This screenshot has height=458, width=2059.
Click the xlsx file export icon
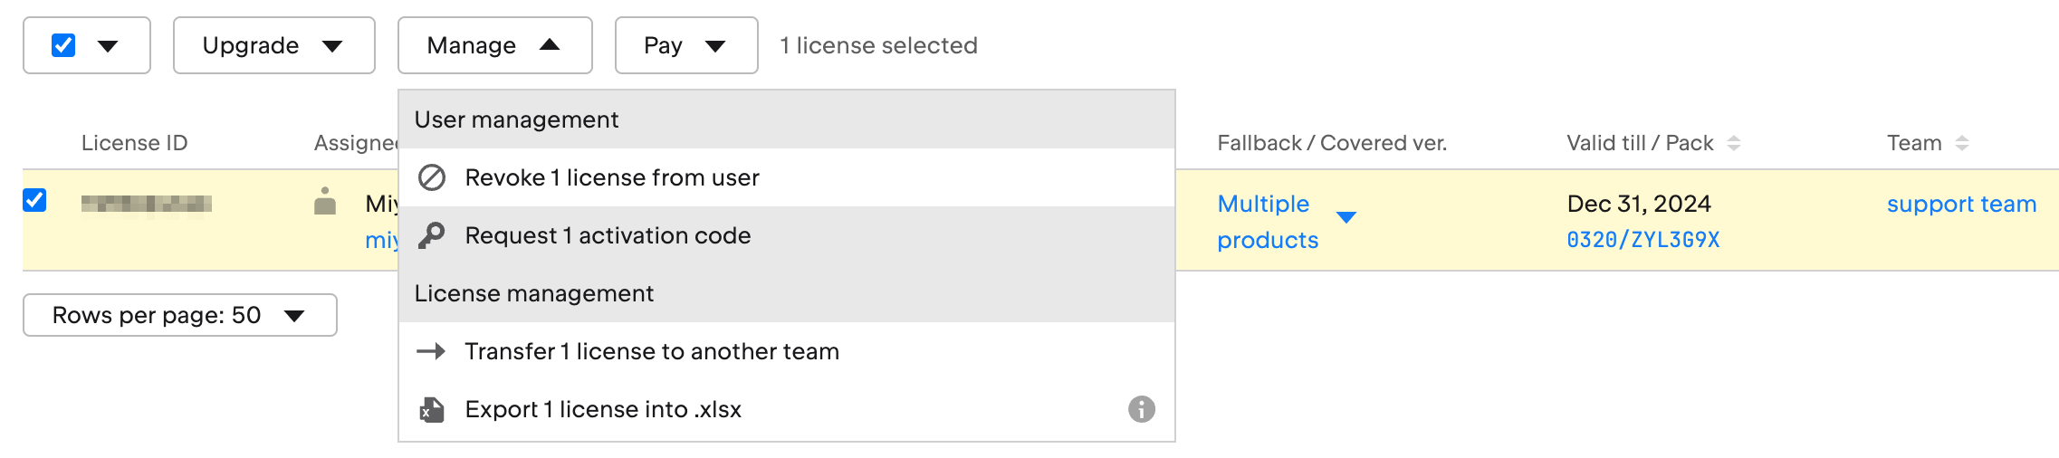tap(432, 410)
